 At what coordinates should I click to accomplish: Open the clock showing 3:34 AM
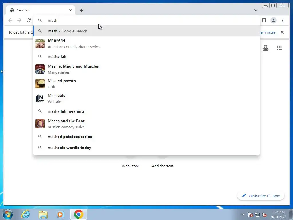[278, 214]
